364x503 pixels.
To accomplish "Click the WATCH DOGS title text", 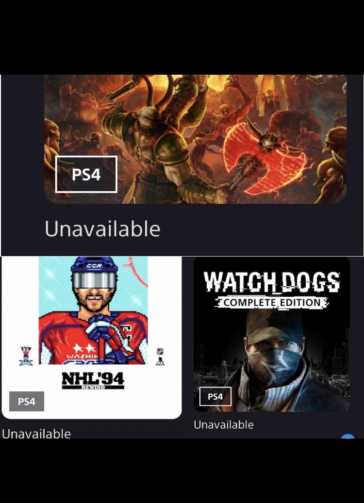I will point(272,282).
